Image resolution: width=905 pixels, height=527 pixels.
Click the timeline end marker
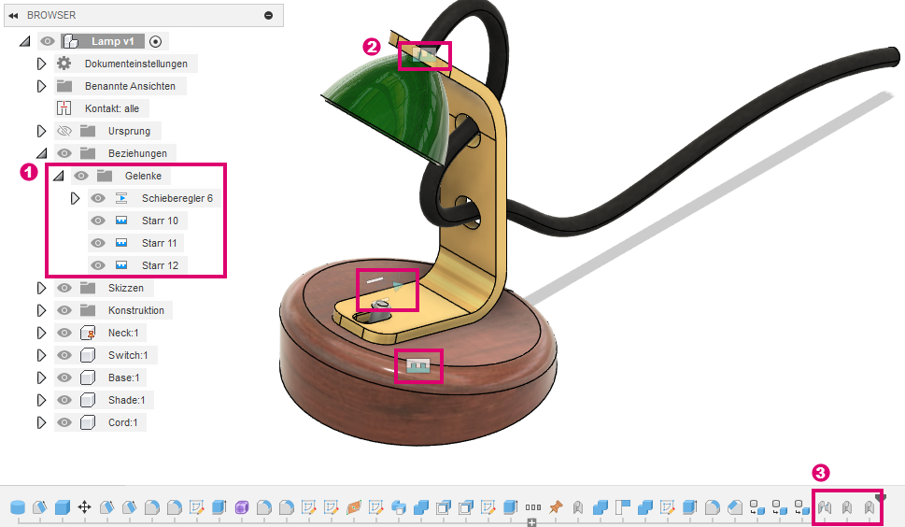(880, 497)
